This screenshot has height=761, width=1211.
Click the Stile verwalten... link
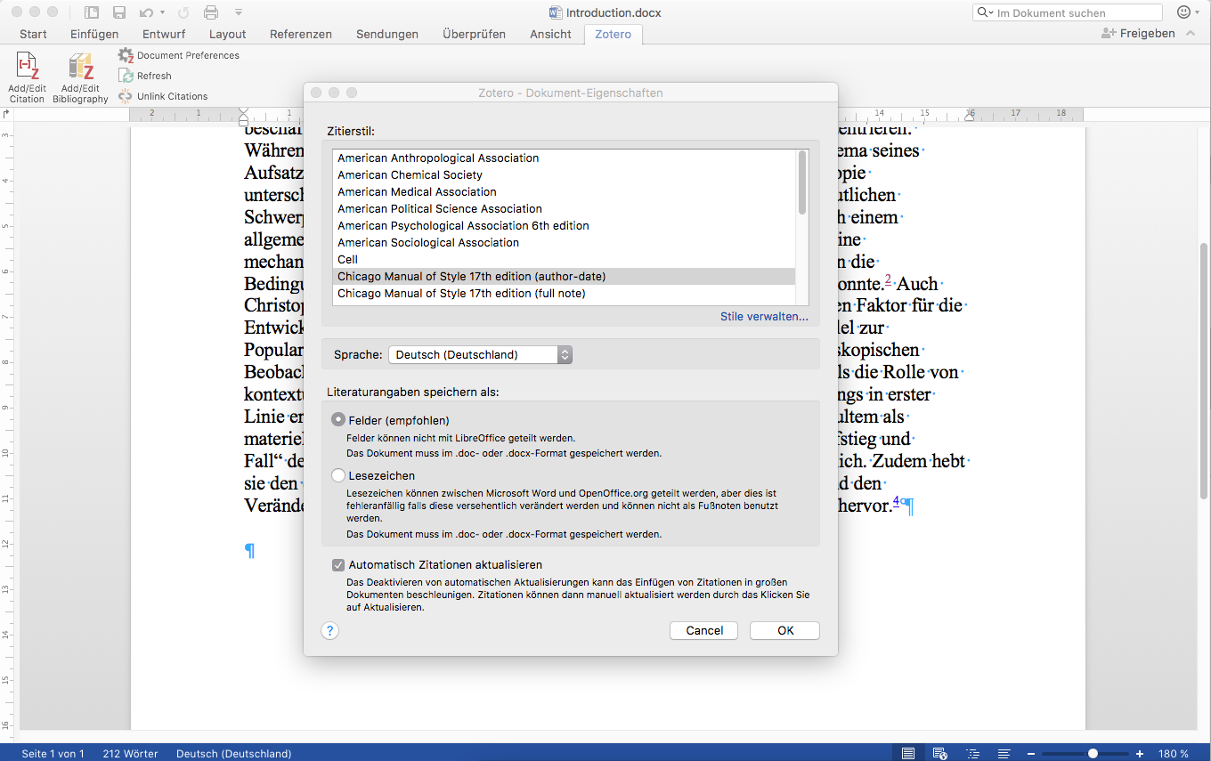tap(764, 316)
